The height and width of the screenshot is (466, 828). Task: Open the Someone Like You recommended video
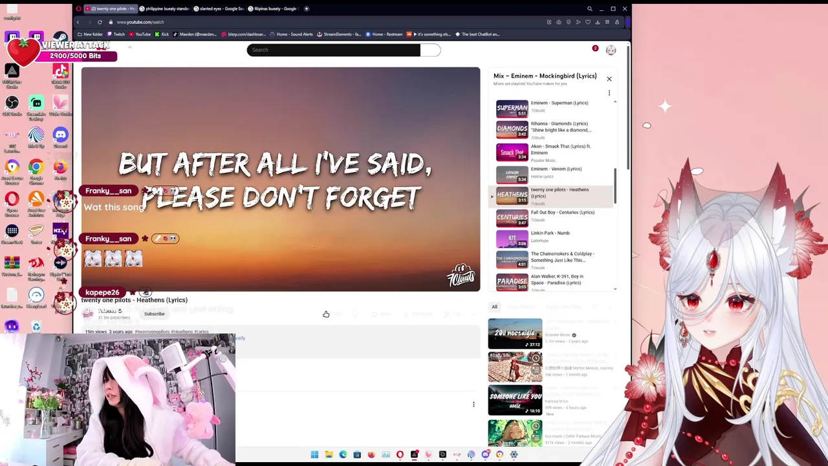[x=515, y=401]
